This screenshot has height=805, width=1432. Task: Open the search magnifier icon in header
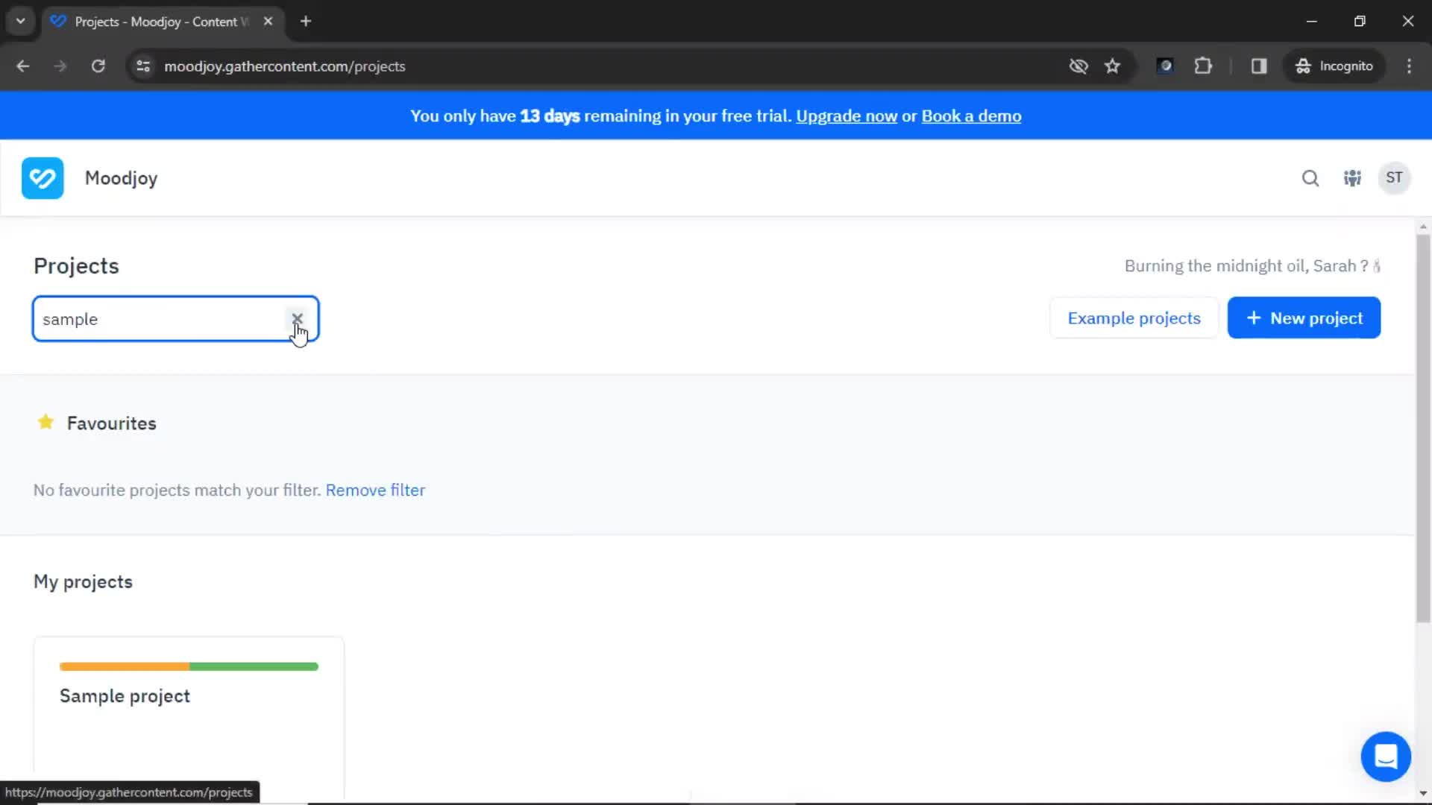click(x=1310, y=178)
